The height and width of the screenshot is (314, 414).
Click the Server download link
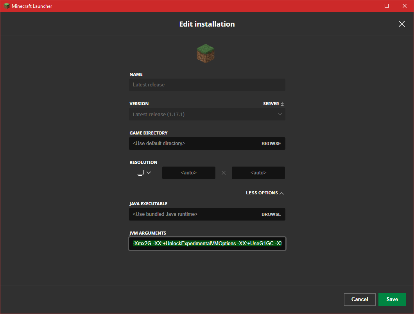coord(274,104)
